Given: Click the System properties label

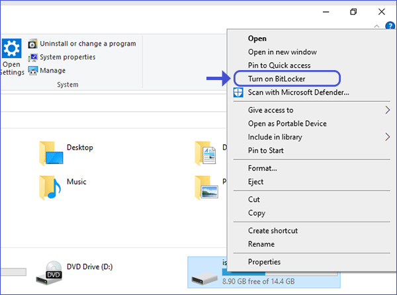Looking at the screenshot, I should click(x=67, y=57).
